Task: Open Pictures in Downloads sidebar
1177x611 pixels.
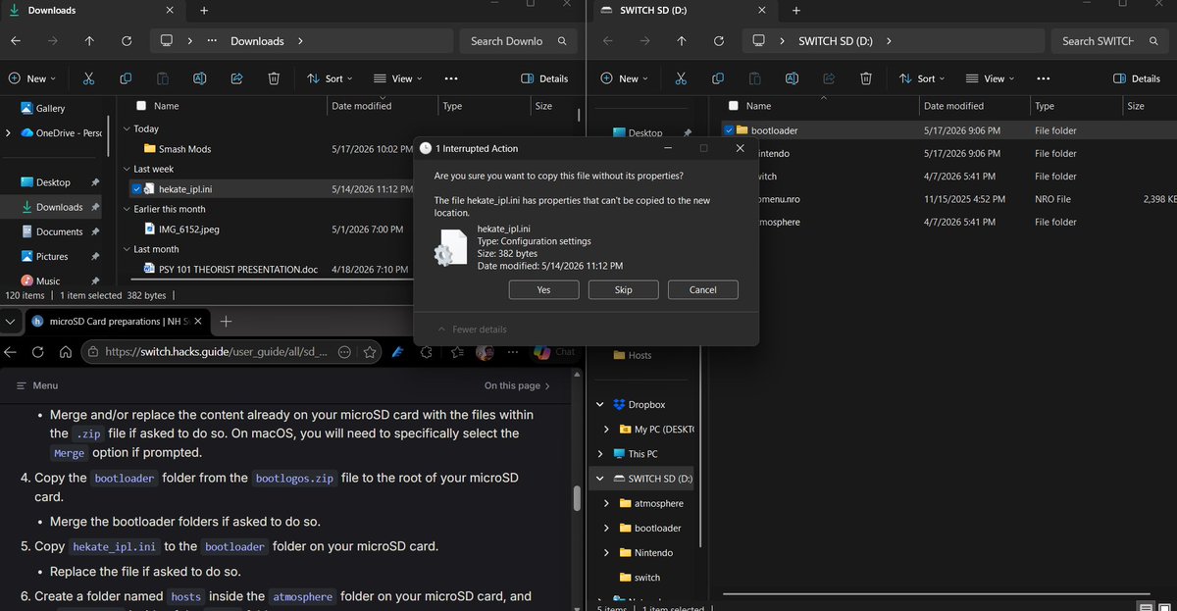Action: click(52, 256)
